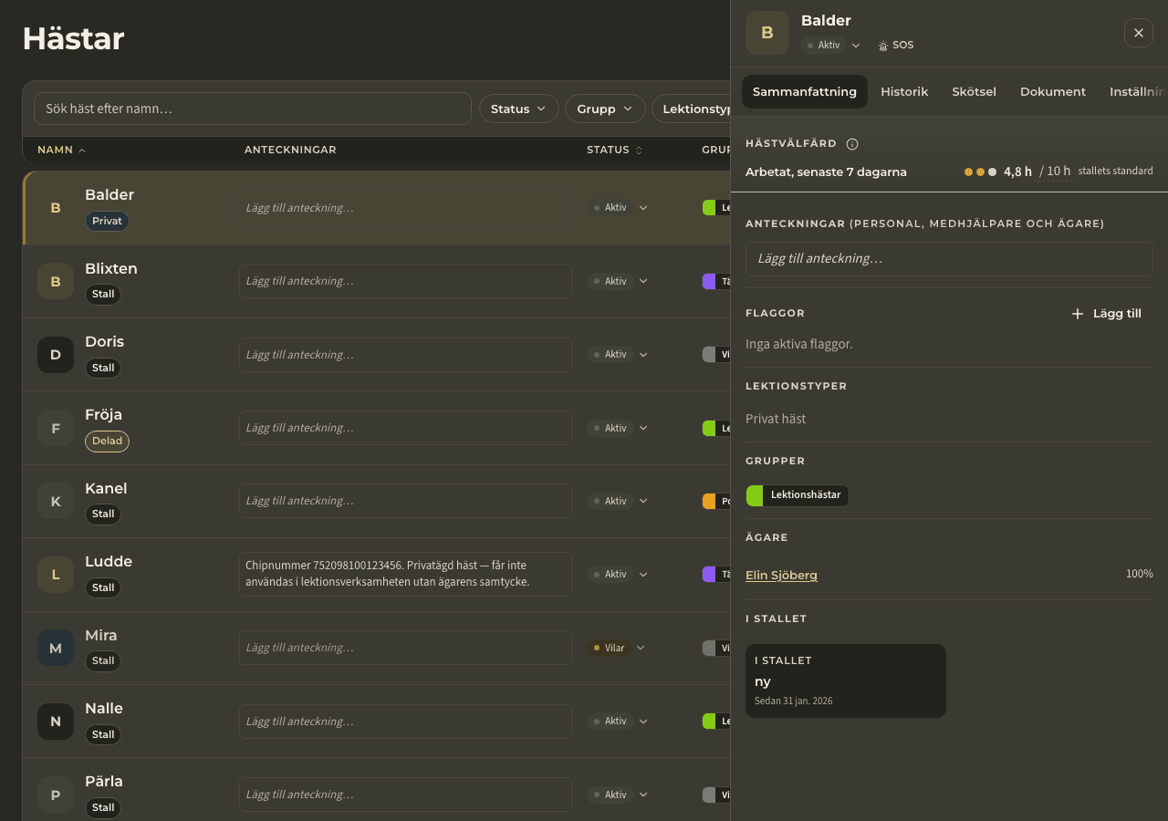Viewport: 1168px width, 821px height.
Task: Open Blixten's Aktiv status dropdown
Action: [x=618, y=281]
